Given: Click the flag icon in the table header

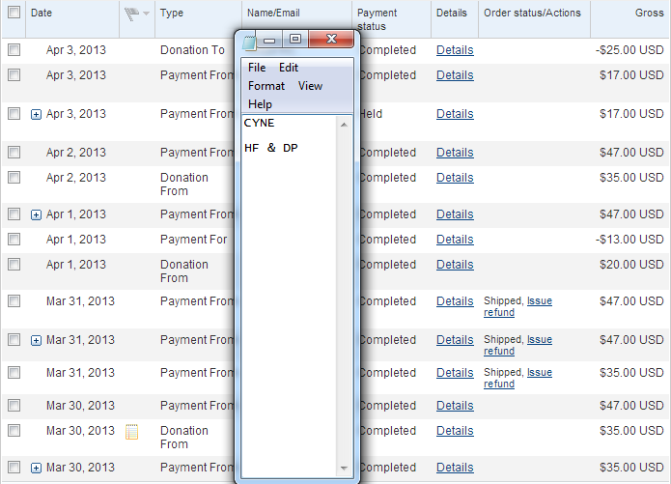Looking at the screenshot, I should 131,14.
